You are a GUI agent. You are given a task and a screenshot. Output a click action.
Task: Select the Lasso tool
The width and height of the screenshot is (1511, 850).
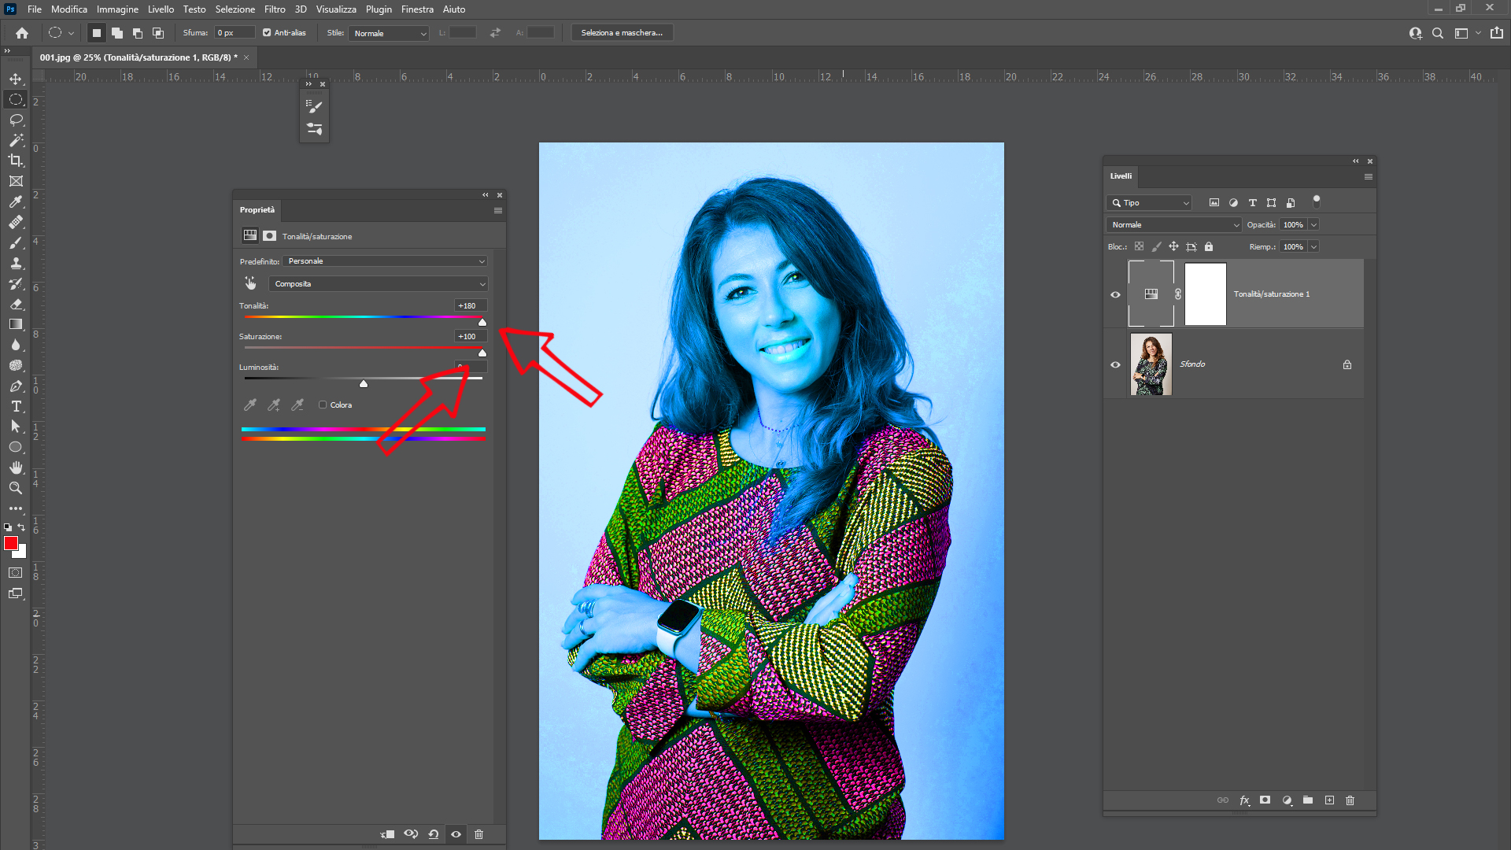(x=16, y=120)
